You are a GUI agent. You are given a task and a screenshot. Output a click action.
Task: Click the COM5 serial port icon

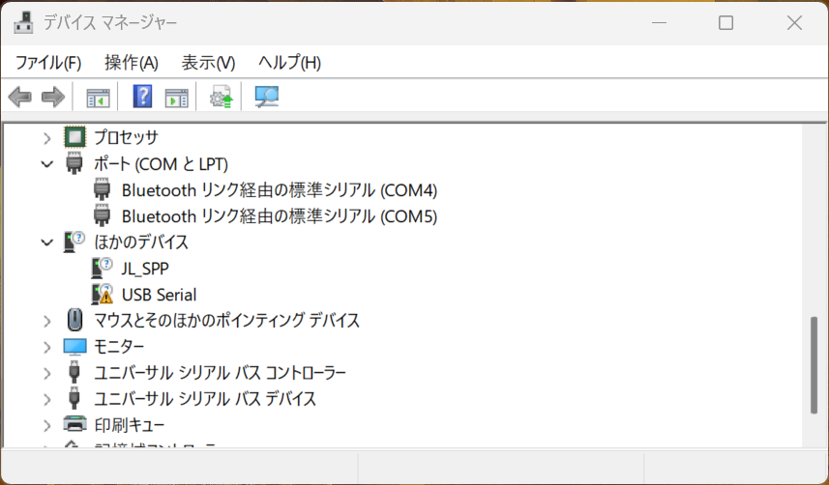[x=102, y=215]
